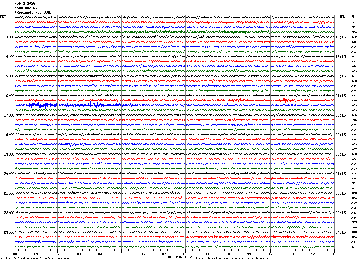The width and height of the screenshot is (358, 262).
Task: Click the "04:15" UTC time label
Action: pyautogui.click(x=341, y=232)
